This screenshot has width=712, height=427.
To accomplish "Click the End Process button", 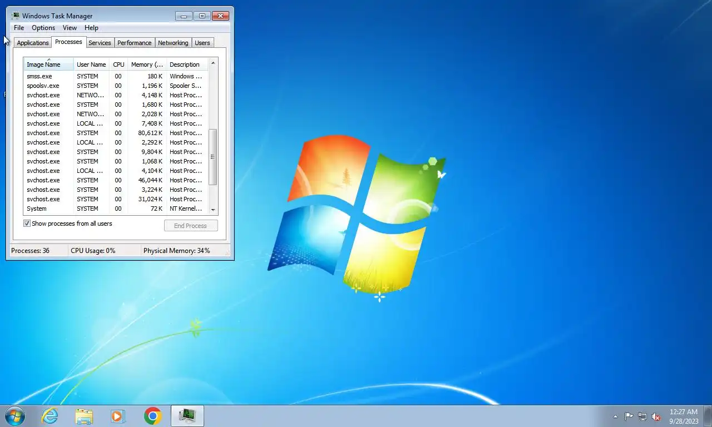I will coord(191,226).
